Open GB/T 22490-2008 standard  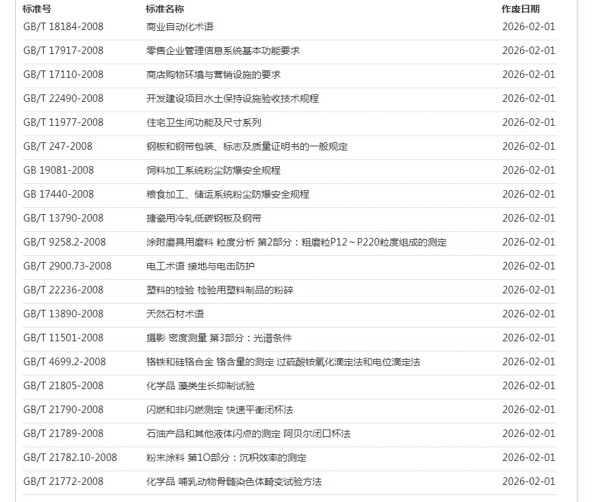click(63, 98)
